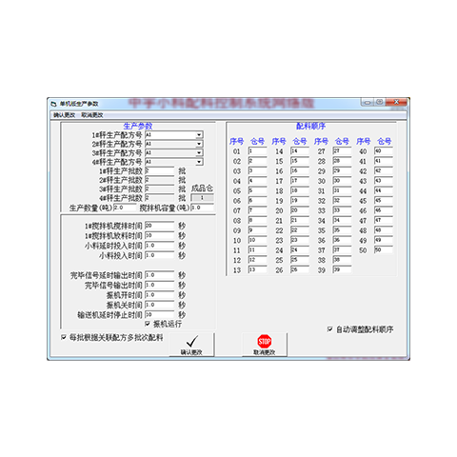Expand the 2#秤生产配方号 dropdown
This screenshot has height=457, width=457.
click(x=174, y=144)
